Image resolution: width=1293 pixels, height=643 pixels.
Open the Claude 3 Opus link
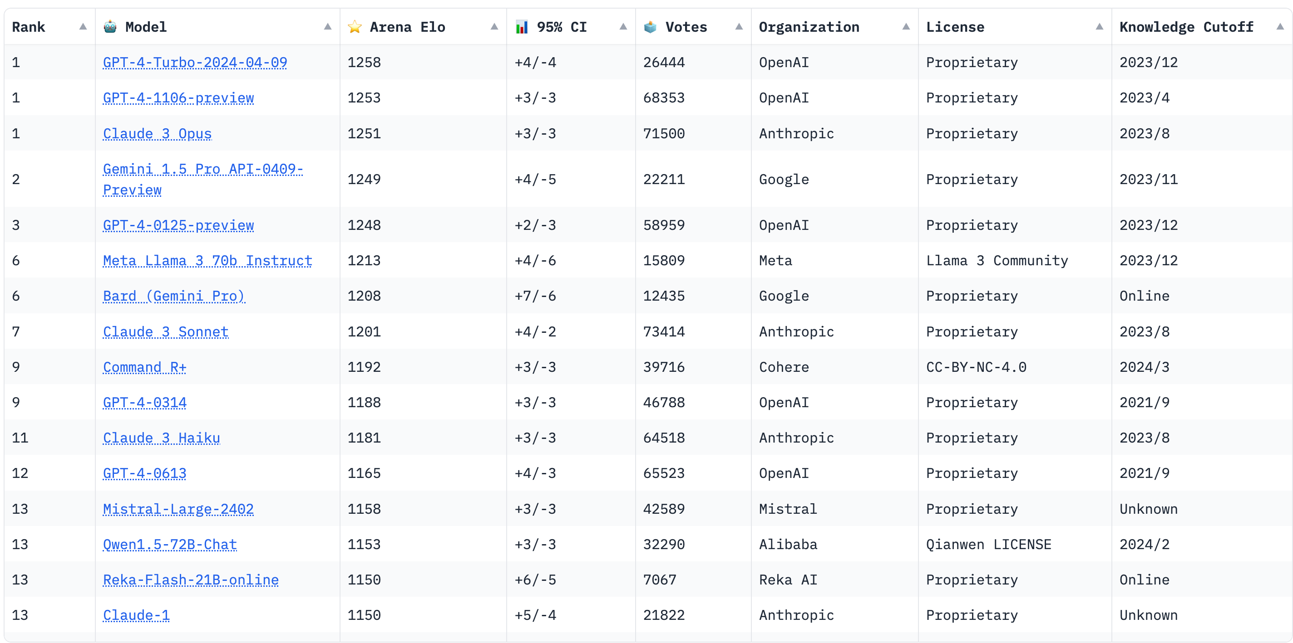point(157,133)
